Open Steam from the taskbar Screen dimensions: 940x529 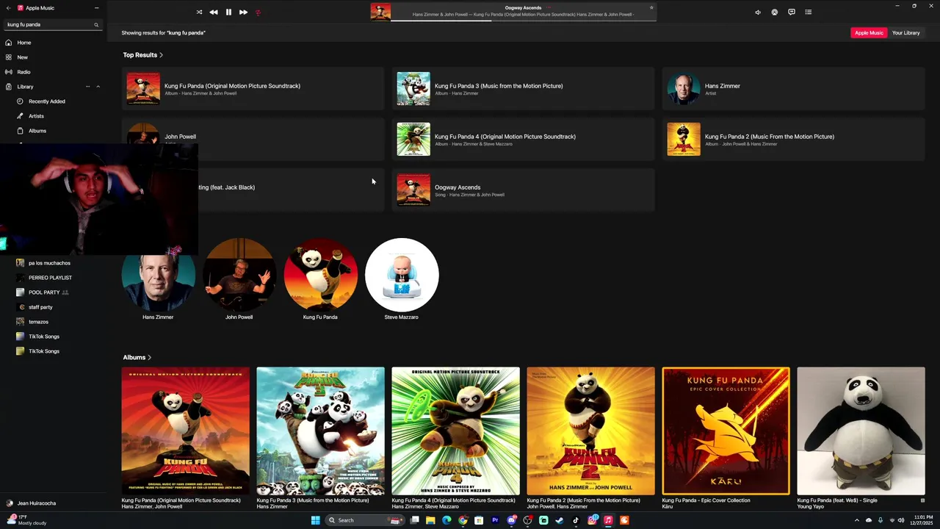559,520
